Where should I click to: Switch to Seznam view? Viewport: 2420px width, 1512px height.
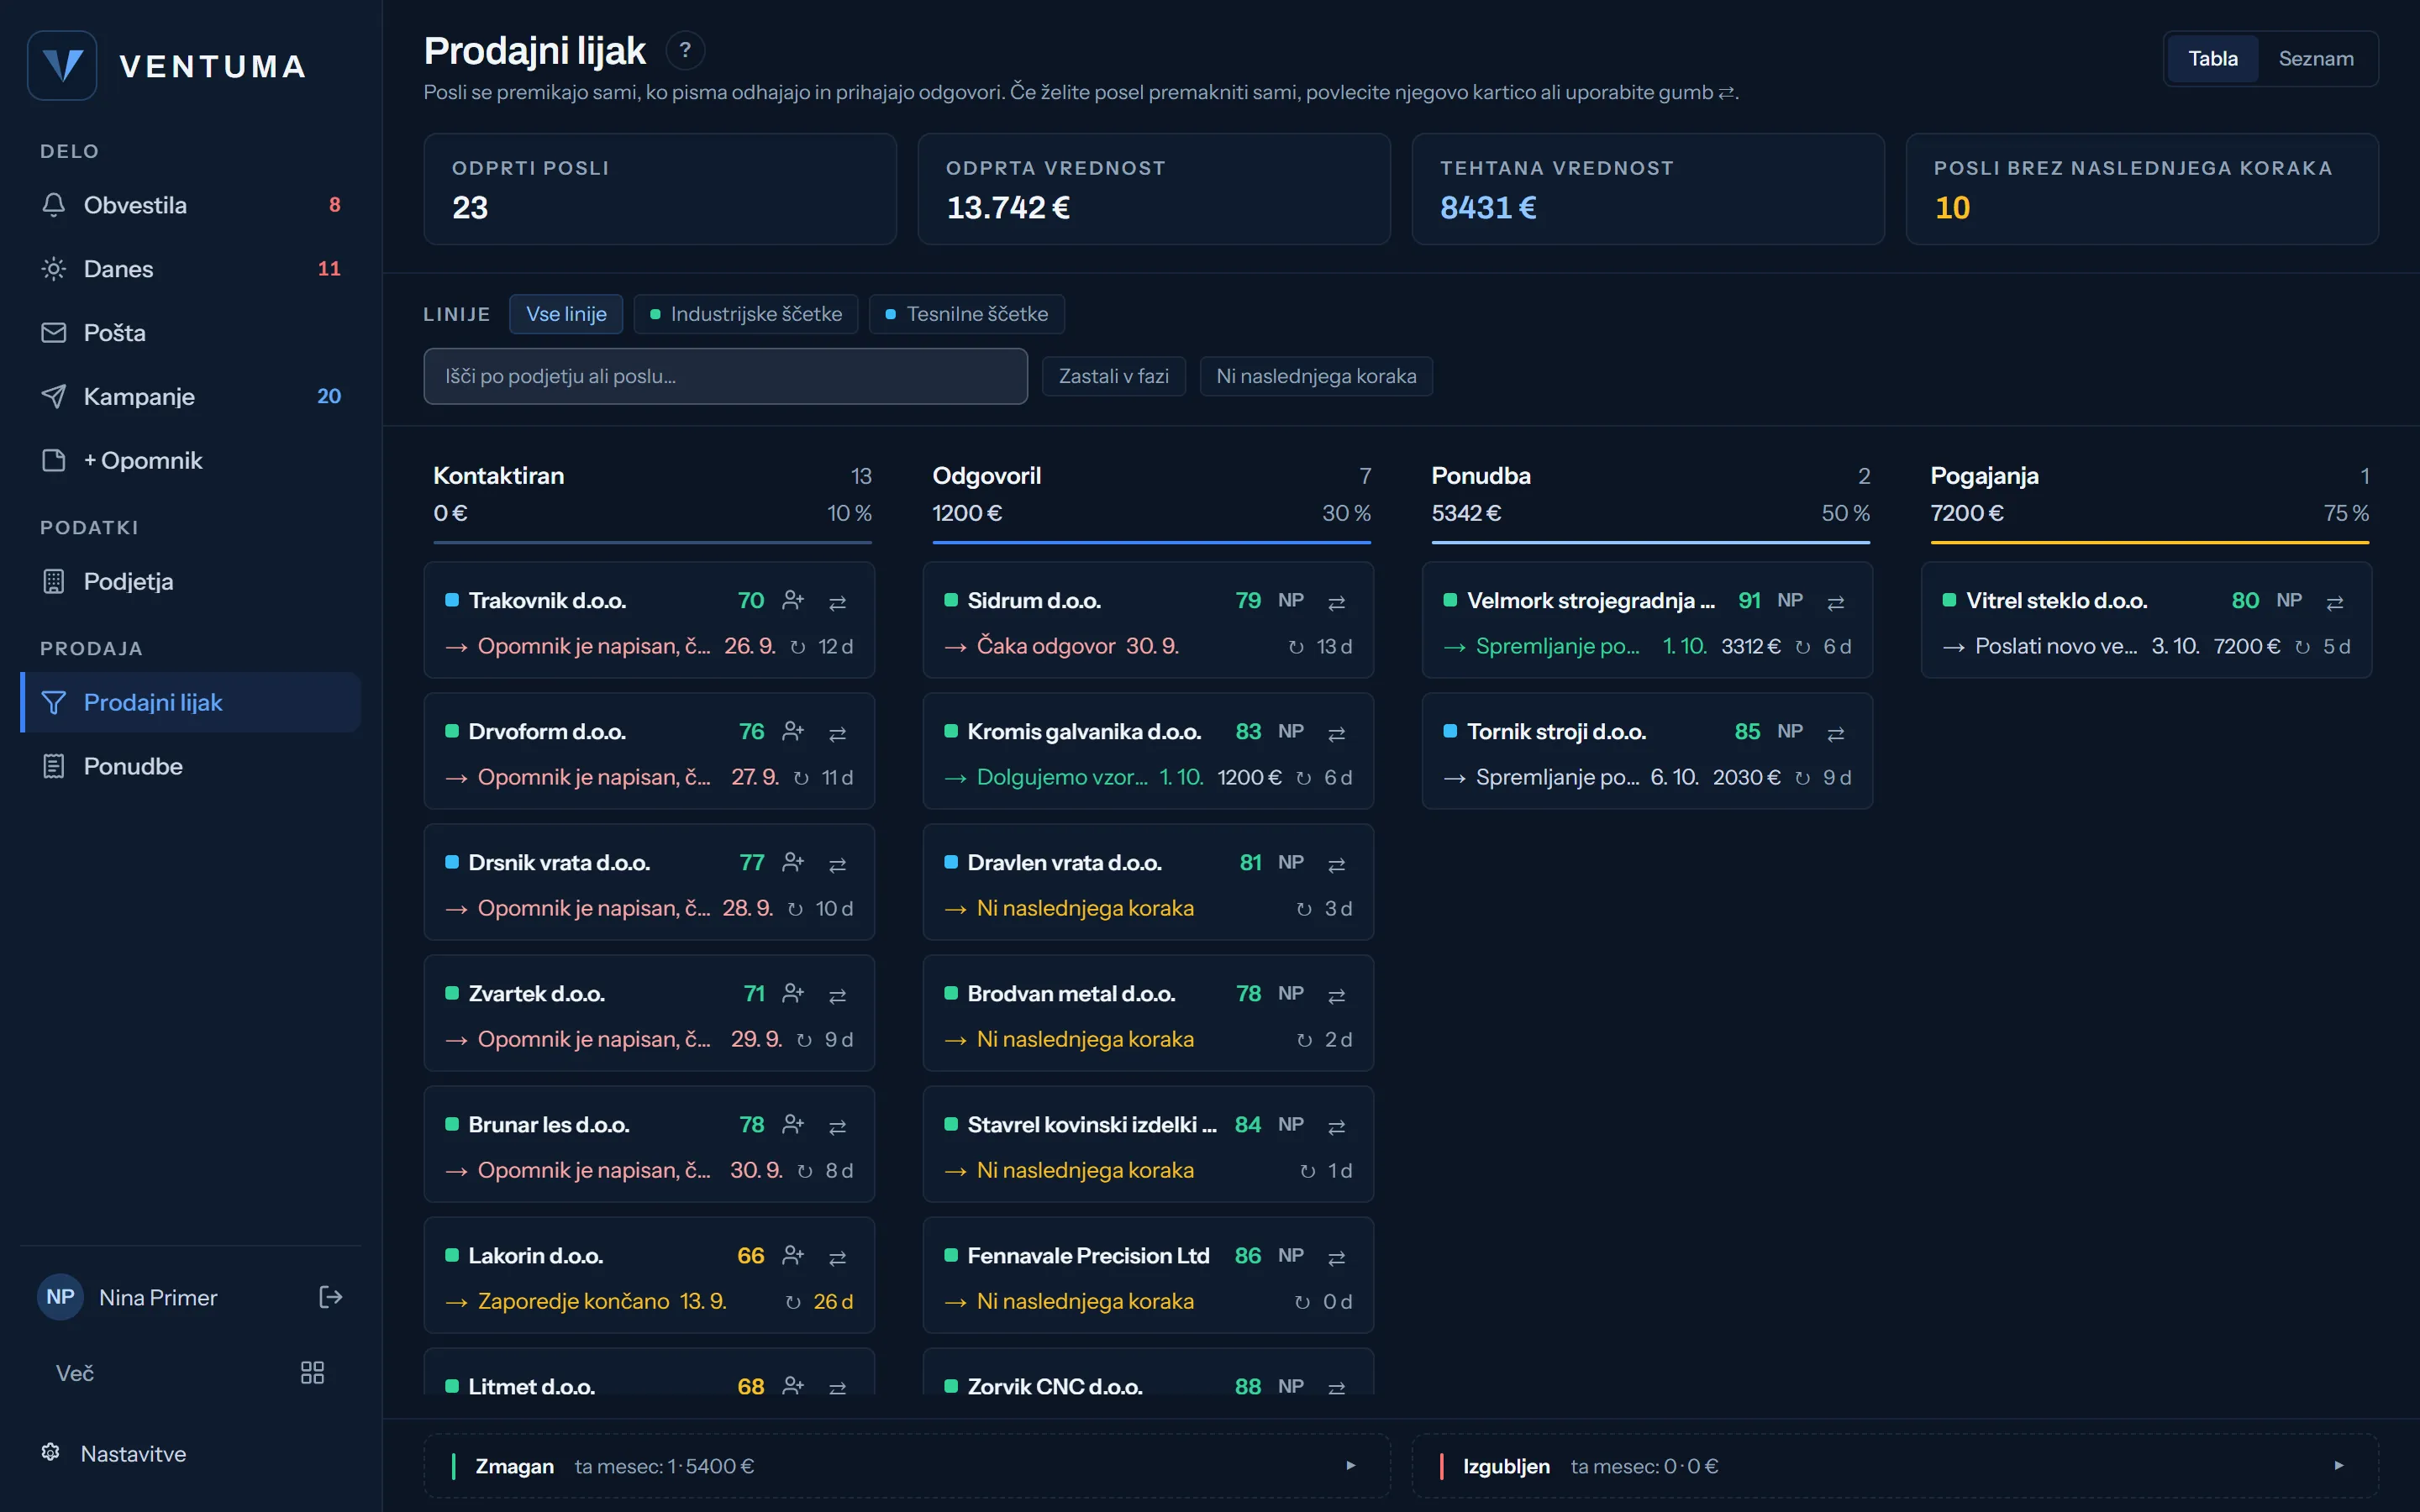point(2316,59)
